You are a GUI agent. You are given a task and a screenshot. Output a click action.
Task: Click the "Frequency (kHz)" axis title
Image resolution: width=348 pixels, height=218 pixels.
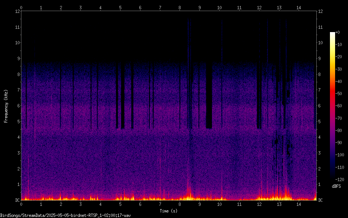(x=6, y=106)
